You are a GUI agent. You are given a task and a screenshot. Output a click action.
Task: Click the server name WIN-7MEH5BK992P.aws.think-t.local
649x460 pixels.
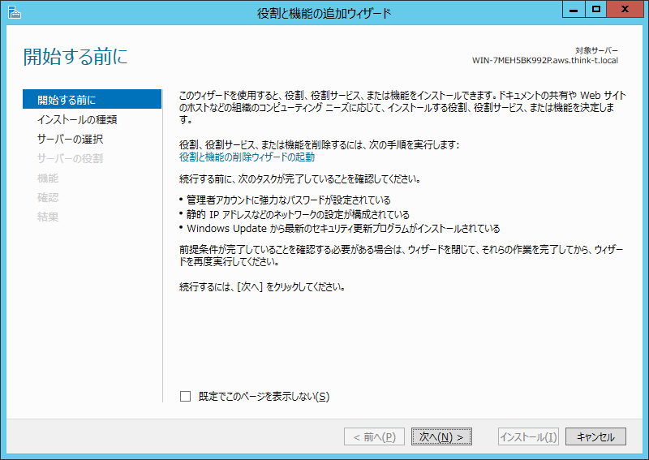click(545, 61)
